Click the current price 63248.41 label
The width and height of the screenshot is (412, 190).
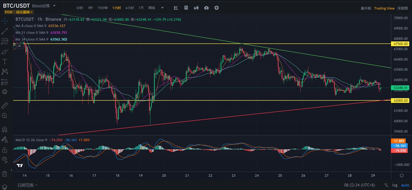pyautogui.click(x=401, y=88)
